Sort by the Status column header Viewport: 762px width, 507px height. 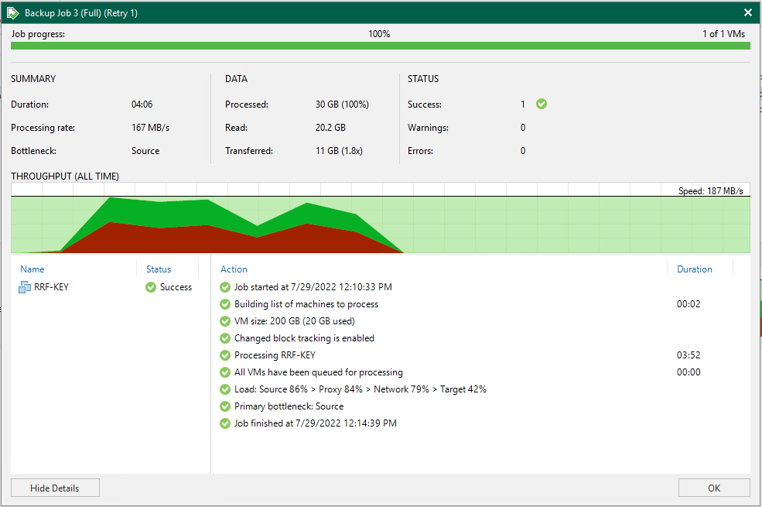click(159, 269)
